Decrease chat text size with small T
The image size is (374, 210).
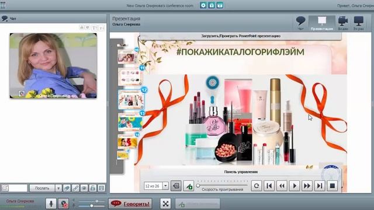point(102,28)
